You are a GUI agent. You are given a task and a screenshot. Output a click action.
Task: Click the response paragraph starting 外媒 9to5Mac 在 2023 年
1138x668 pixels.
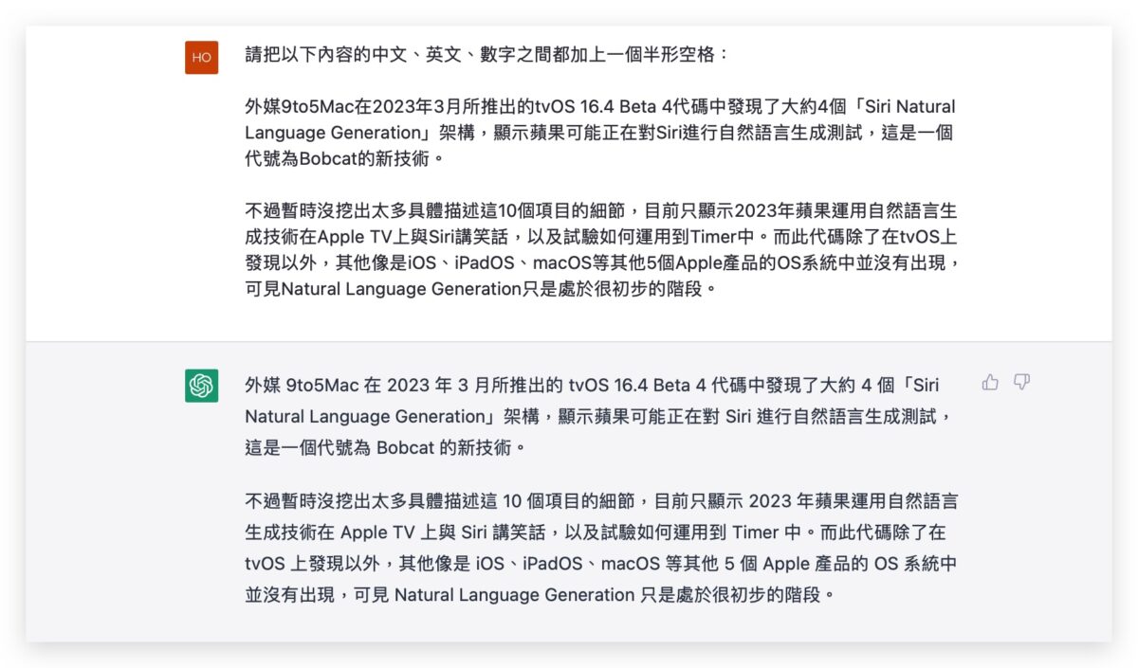coord(597,416)
